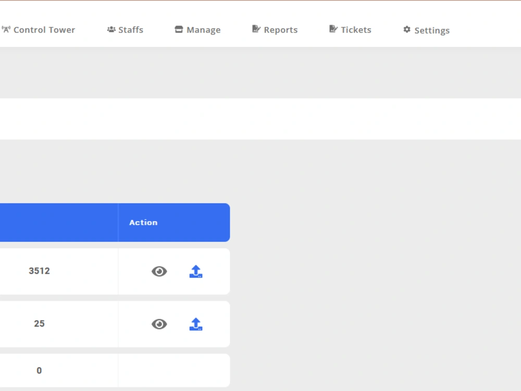Viewport: 521px width, 391px height.
Task: Open the Reports menu
Action: pyautogui.click(x=275, y=30)
